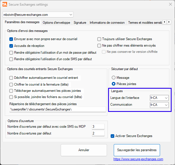Open the Signature tab
Screen dimensions: 175x165
[80, 23]
